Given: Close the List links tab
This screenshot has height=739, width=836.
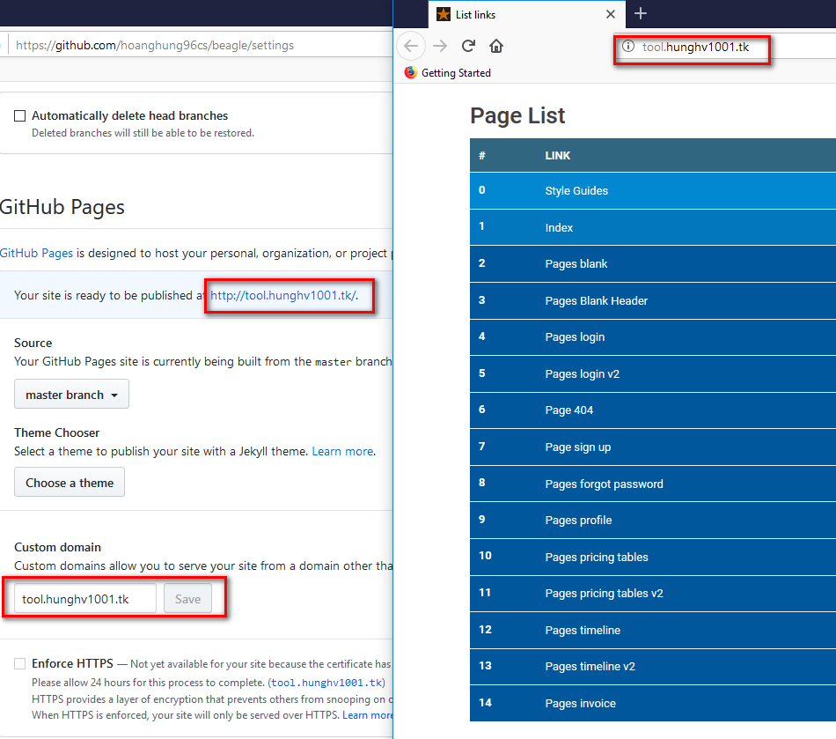Looking at the screenshot, I should click(x=611, y=14).
